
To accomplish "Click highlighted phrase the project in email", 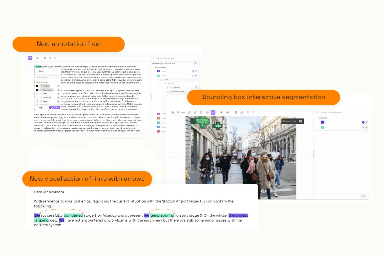I will pos(238,215).
